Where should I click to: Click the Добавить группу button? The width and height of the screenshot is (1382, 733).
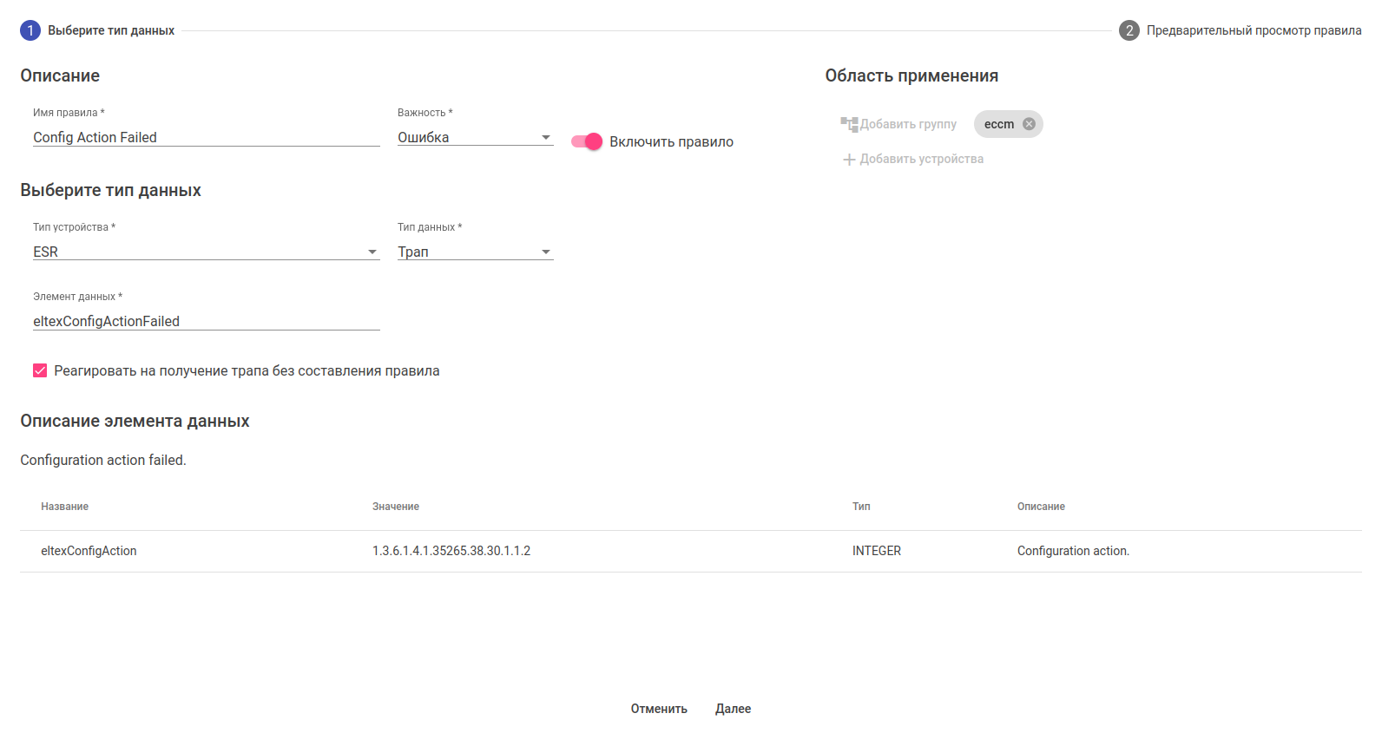click(x=908, y=124)
